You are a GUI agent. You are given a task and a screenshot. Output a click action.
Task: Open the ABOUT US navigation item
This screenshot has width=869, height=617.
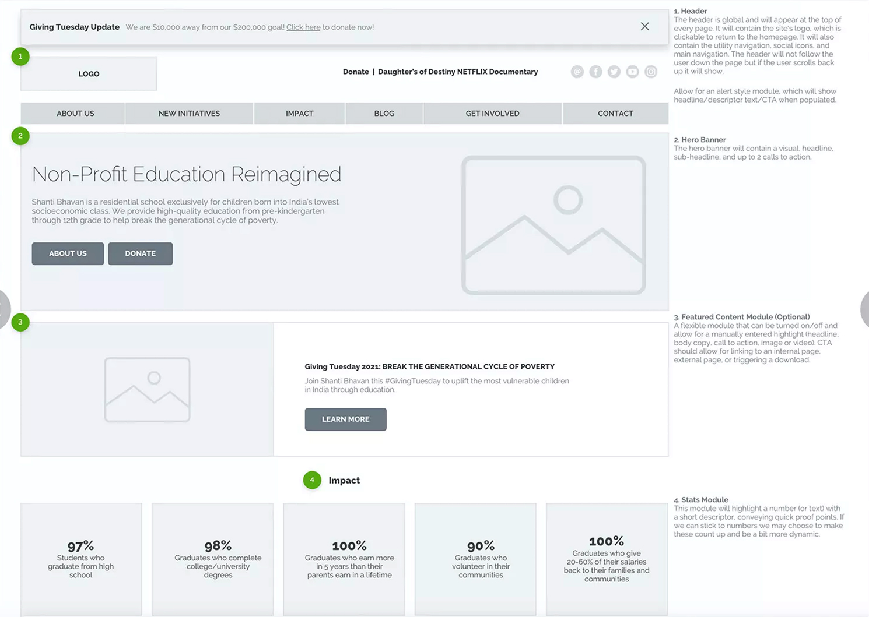[73, 114]
